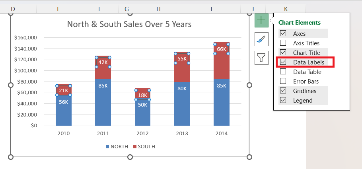Image resolution: width=362 pixels, height=169 pixels.
Task: Disable the Gridlines checkbox
Action: 283,91
